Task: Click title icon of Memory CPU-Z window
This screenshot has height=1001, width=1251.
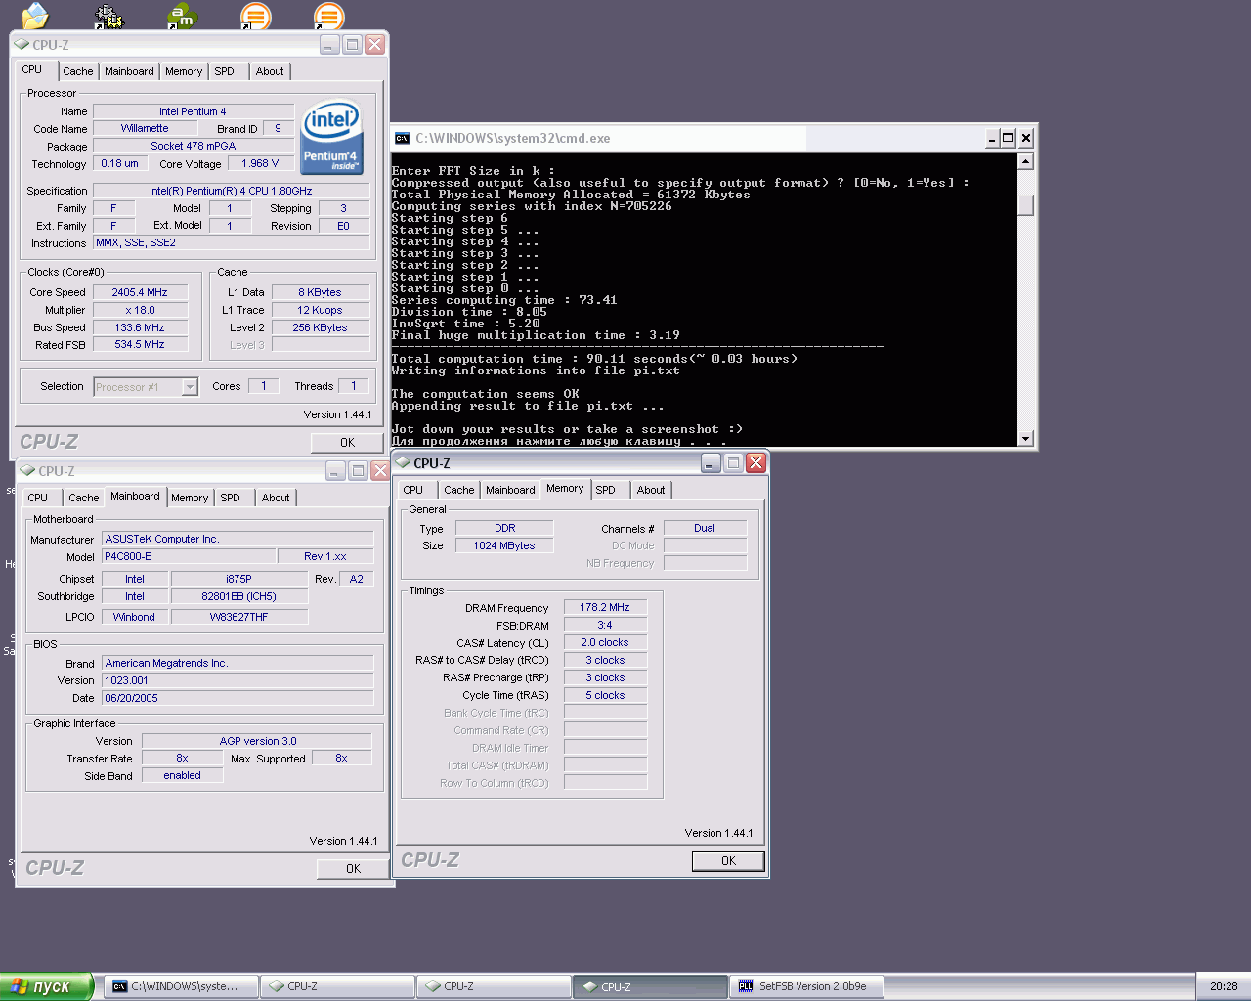Action: (401, 463)
